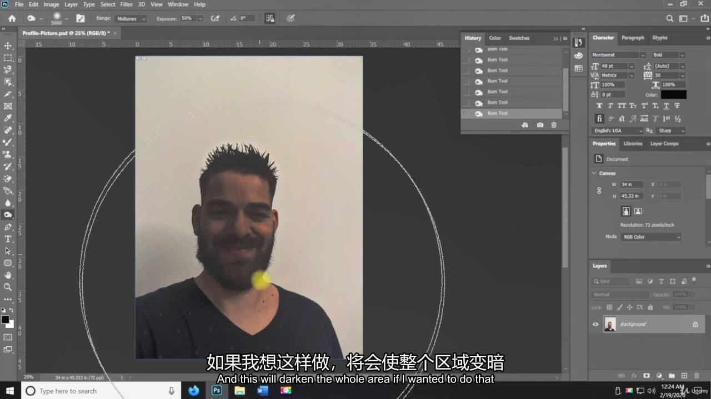Select the Eraser tool
Screen dimensions: 711x399
point(8,178)
